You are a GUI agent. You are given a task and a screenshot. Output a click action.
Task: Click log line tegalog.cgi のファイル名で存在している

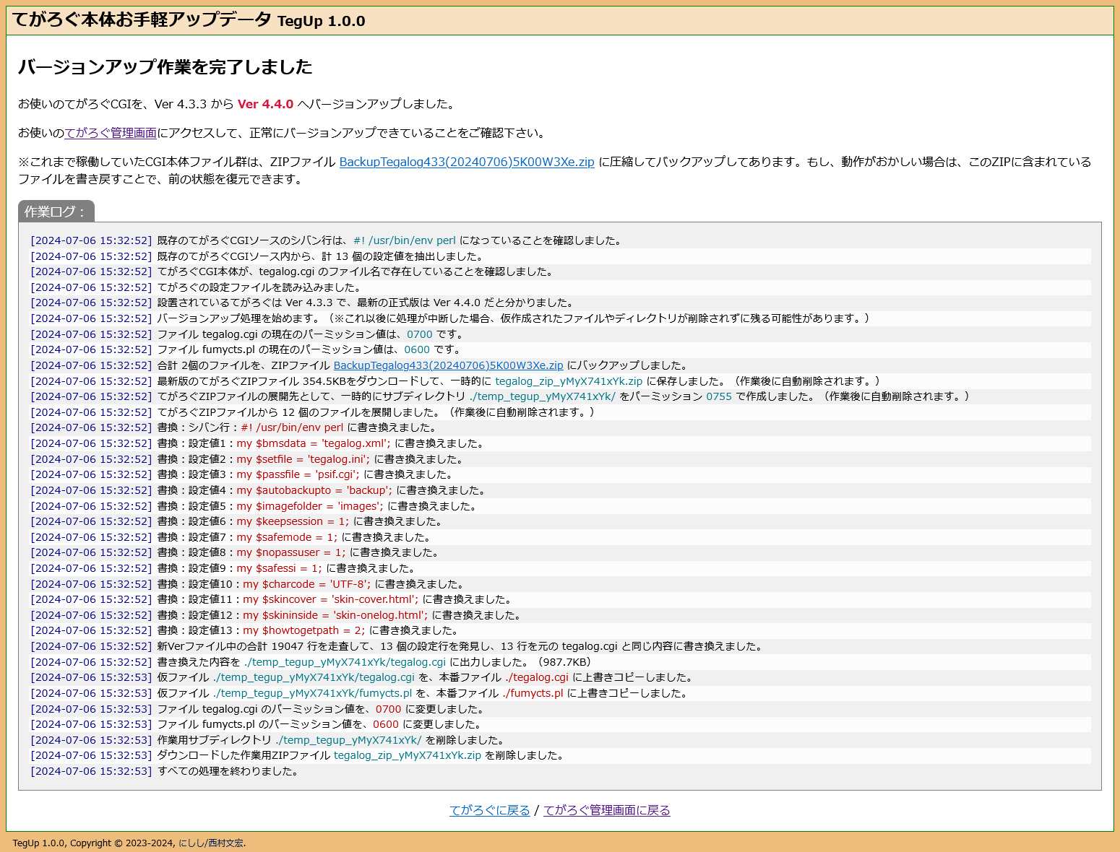[560, 271]
